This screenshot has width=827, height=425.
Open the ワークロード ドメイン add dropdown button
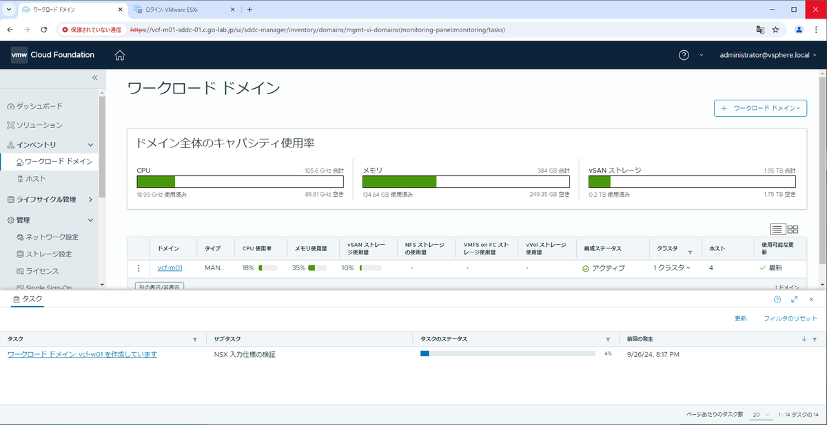point(760,108)
